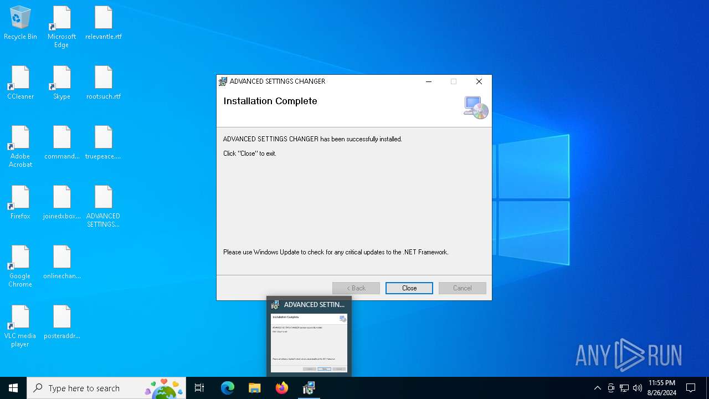Click the greyed-out Cancel button in the installer
The width and height of the screenshot is (709, 399).
[463, 288]
